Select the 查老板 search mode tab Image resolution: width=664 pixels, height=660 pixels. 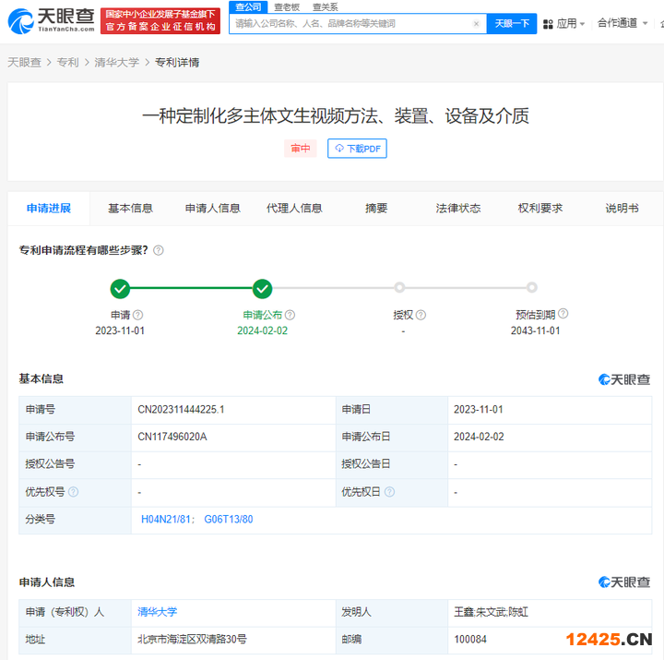[287, 6]
